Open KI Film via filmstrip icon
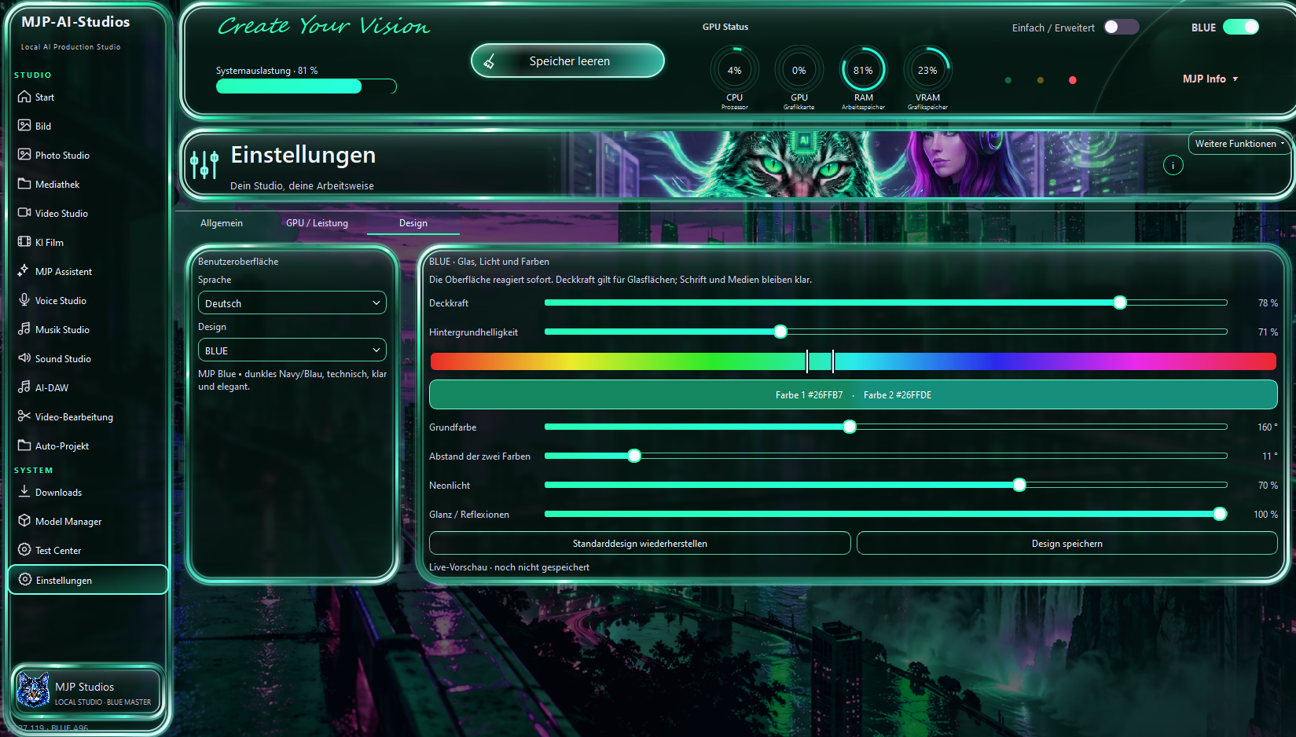Image resolution: width=1296 pixels, height=737 pixels. (x=24, y=242)
